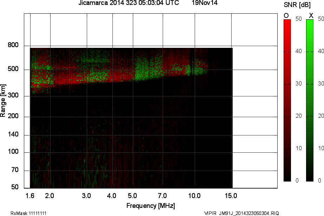Click the 500 range tick label

(13, 69)
